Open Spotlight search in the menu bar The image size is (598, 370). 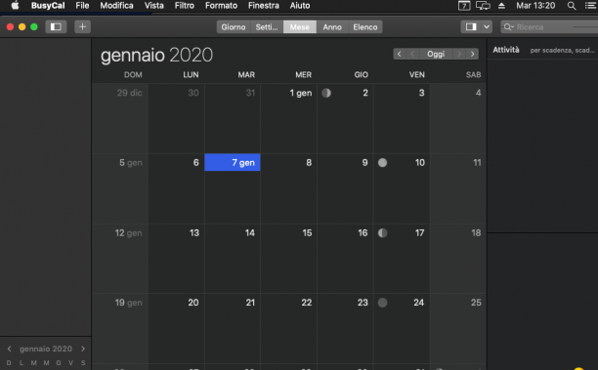coord(572,6)
